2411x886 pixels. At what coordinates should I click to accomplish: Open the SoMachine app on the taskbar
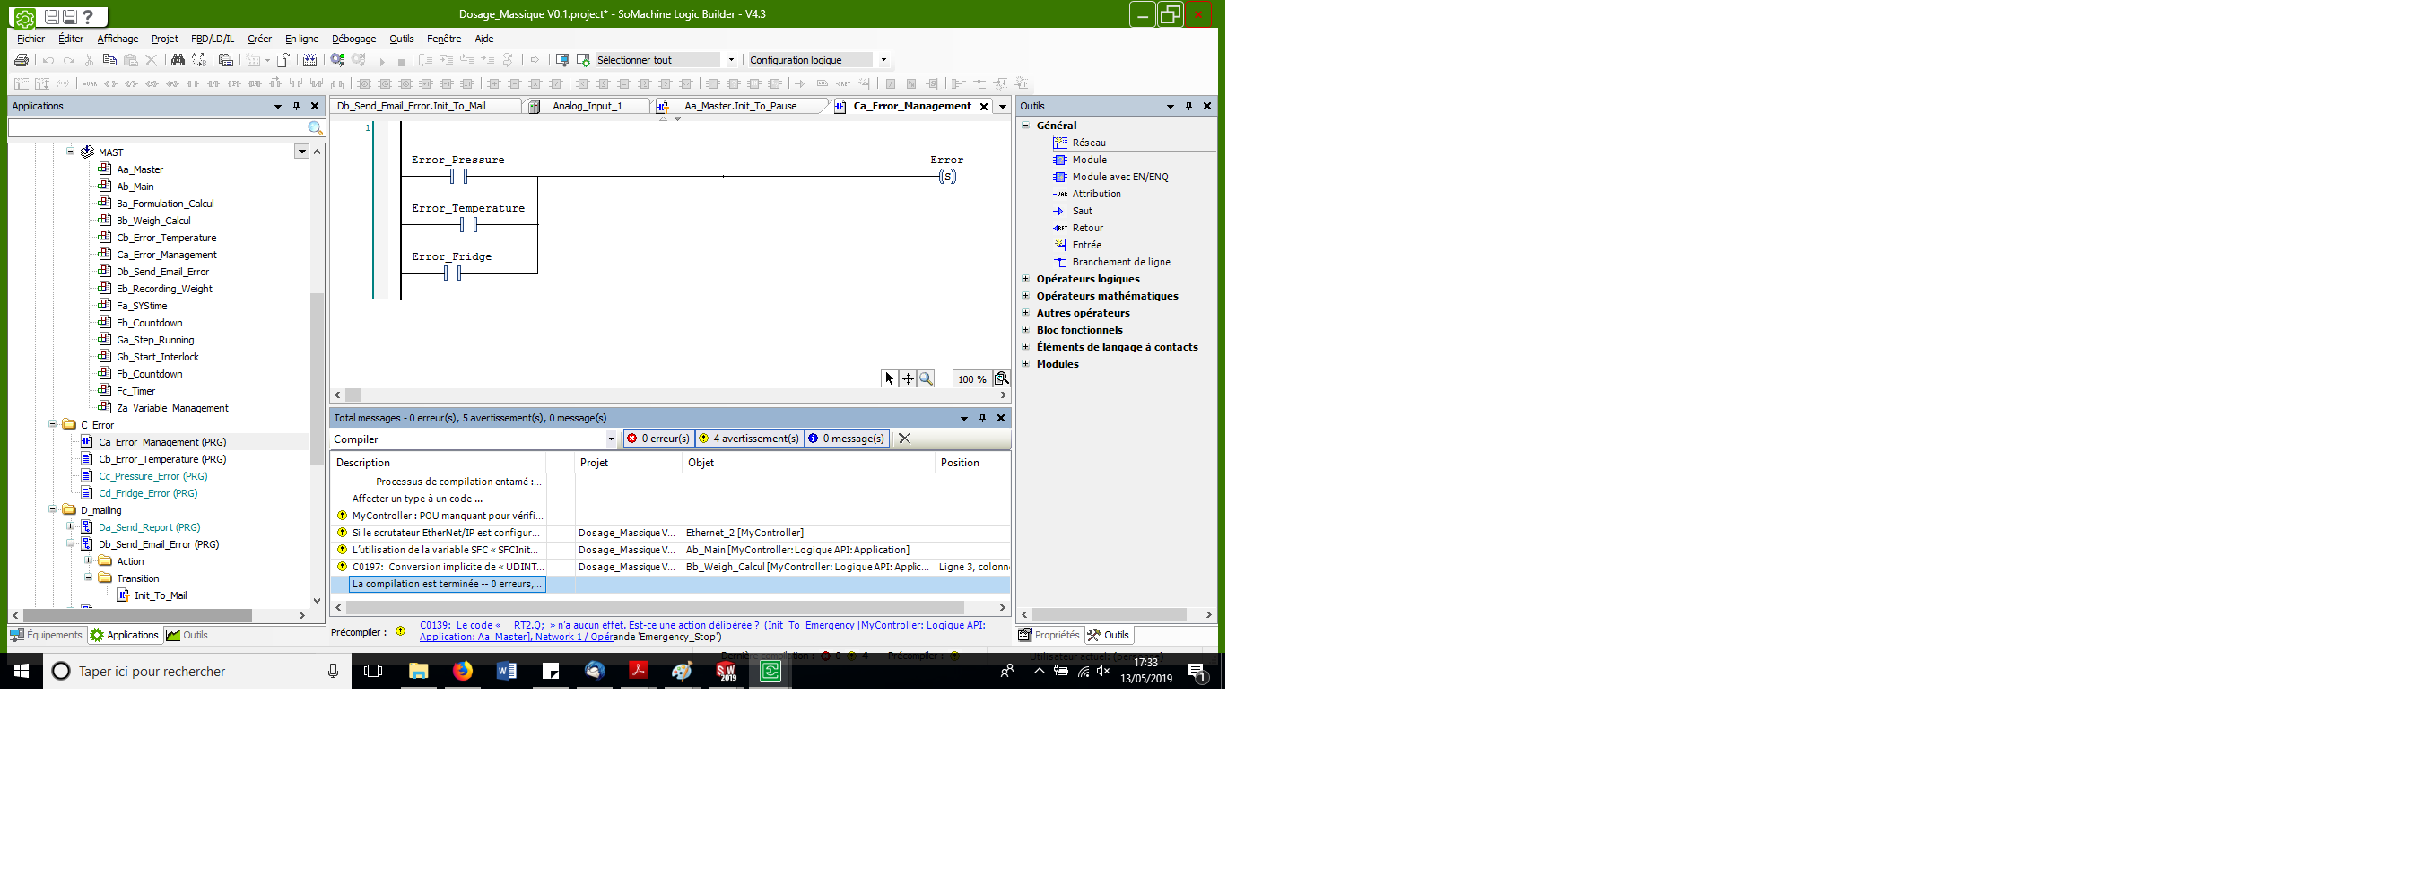[770, 671]
